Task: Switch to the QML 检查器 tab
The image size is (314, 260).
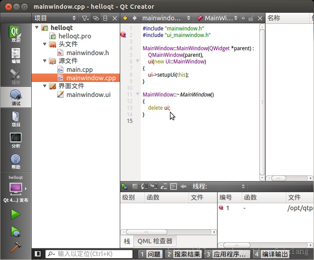Action: (x=155, y=241)
